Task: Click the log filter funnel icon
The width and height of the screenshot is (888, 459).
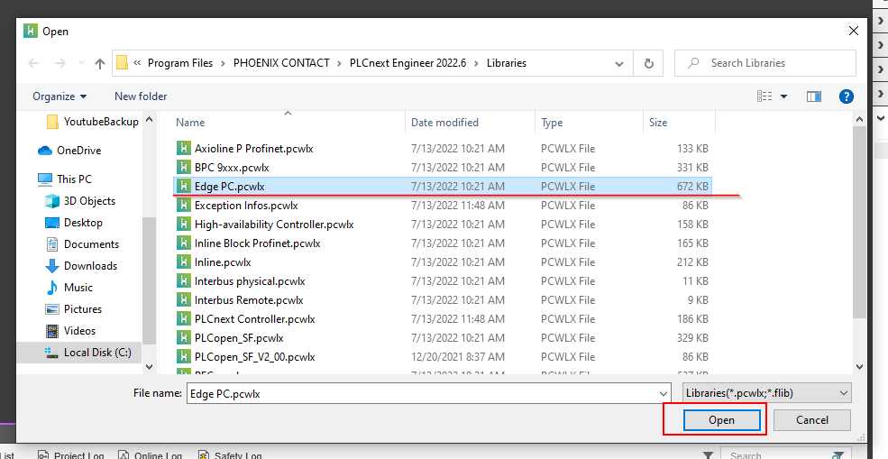Action: click(708, 454)
